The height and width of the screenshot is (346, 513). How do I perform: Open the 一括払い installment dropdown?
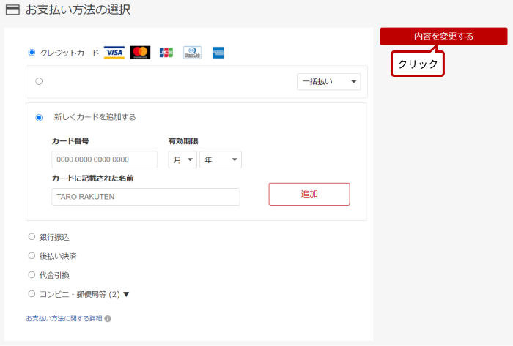click(x=329, y=82)
